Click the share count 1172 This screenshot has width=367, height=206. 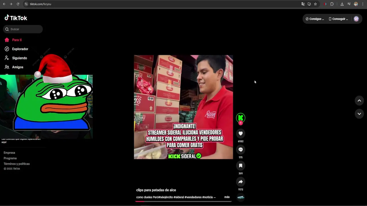pyautogui.click(x=241, y=189)
